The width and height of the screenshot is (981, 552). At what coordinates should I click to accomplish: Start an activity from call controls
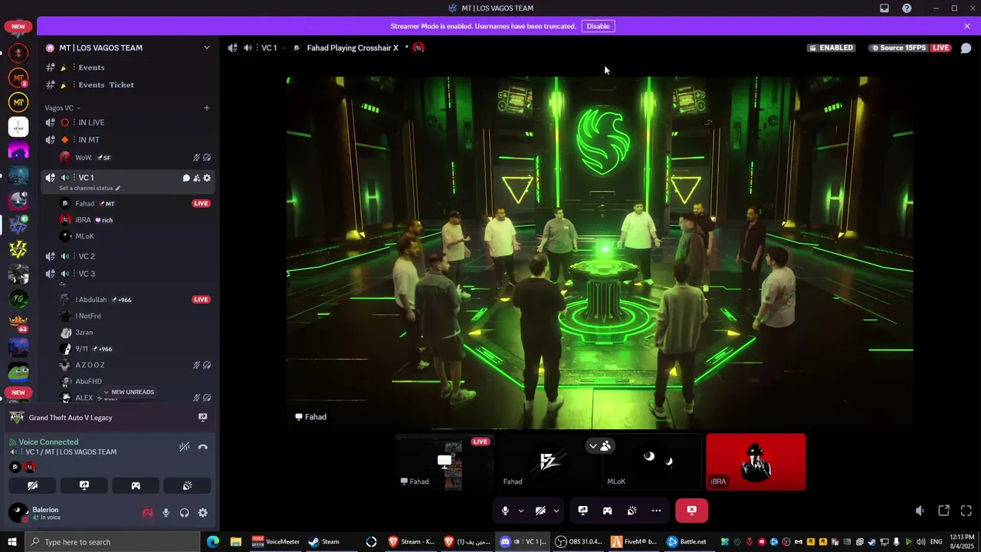coord(607,511)
